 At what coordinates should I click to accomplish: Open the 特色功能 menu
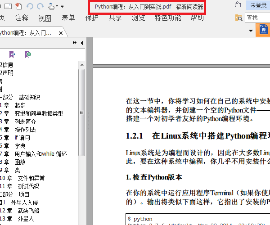click(x=168, y=18)
